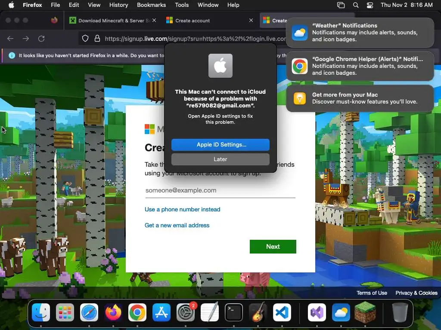The width and height of the screenshot is (441, 330).
Task: Reload the current Firefox page
Action: coord(41,38)
